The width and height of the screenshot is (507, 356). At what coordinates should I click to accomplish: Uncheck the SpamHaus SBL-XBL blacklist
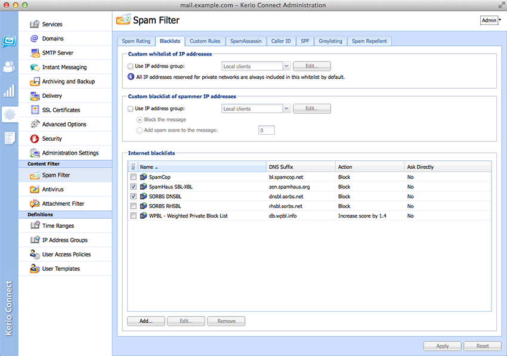[x=133, y=187]
